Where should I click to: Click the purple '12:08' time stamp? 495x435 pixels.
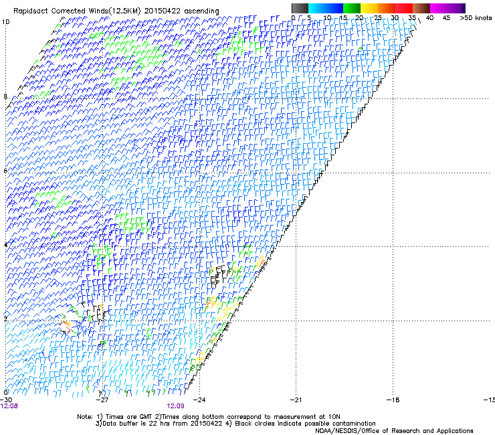[9, 406]
